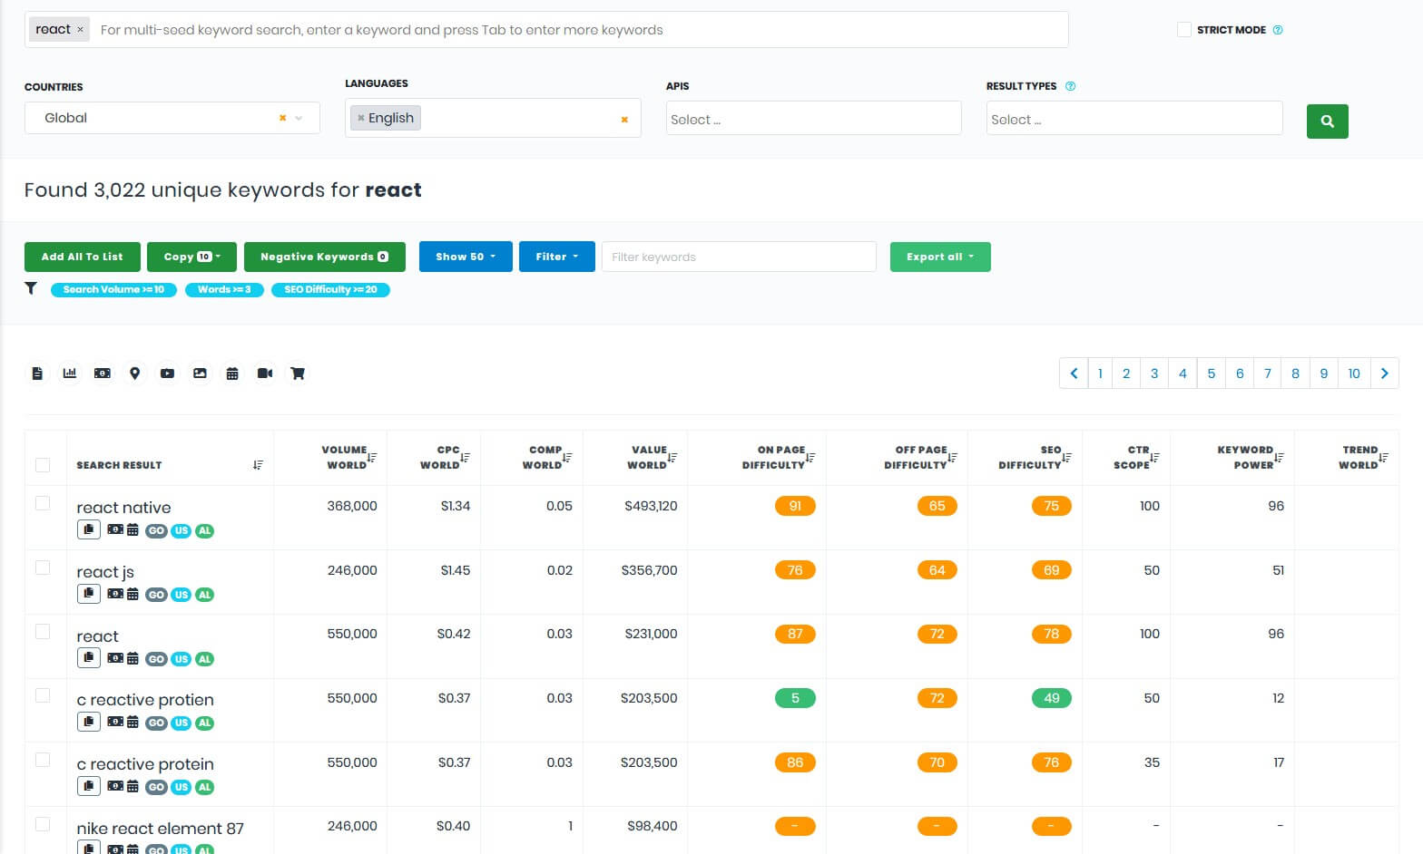Image resolution: width=1423 pixels, height=854 pixels.
Task: Sort by Keyword Power column icon
Action: (1279, 458)
